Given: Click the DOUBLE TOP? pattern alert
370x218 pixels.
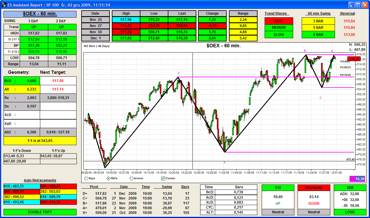Looking at the screenshot, I should click(40, 212).
